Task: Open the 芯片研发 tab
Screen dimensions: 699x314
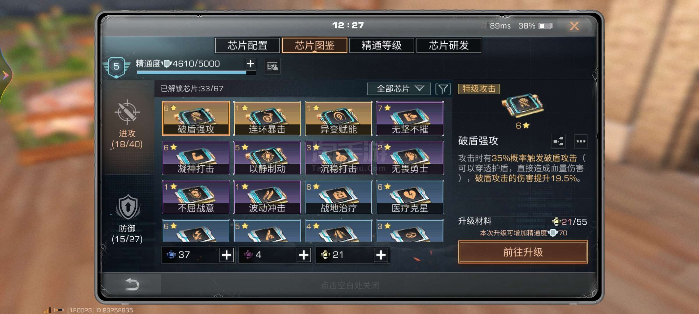Action: click(x=449, y=45)
